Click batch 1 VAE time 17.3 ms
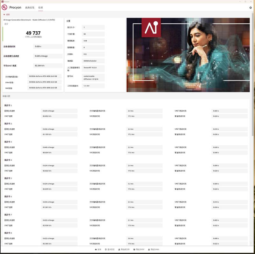 [x=144, y=116]
